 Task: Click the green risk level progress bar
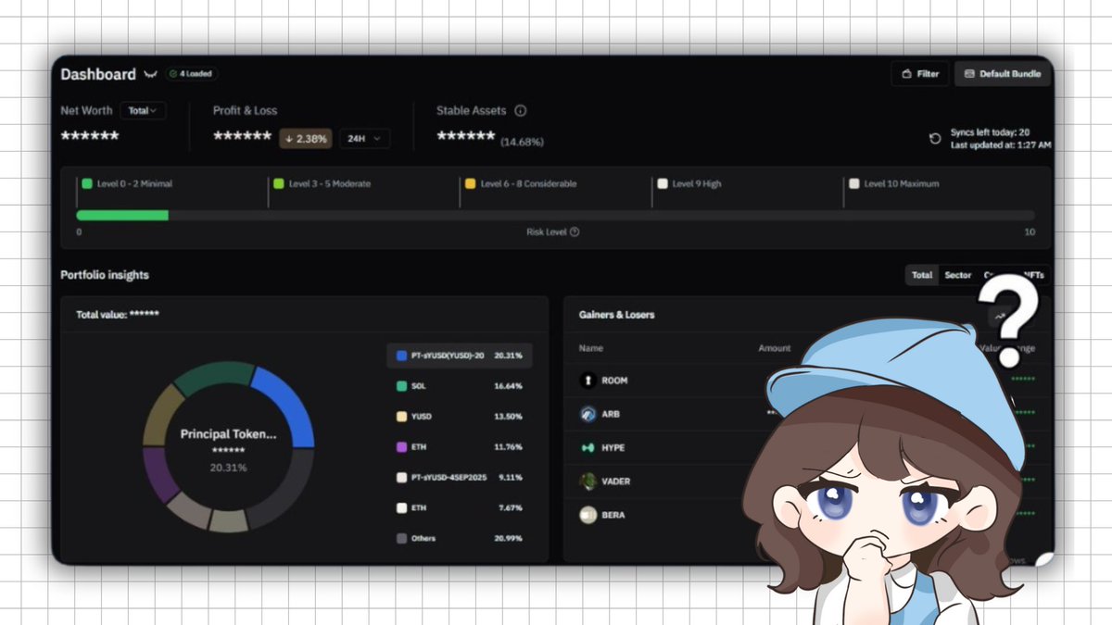(122, 215)
